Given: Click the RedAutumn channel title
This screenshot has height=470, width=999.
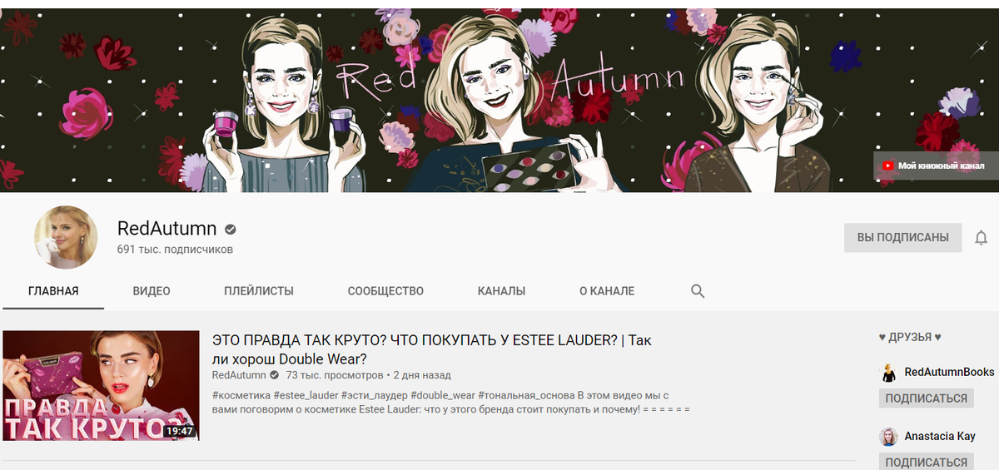Looking at the screenshot, I should 167,228.
